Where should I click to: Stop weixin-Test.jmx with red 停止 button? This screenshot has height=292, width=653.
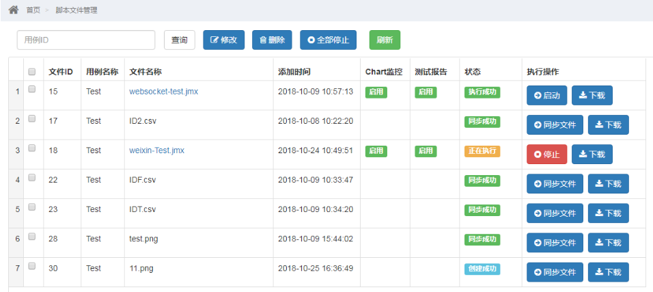pyautogui.click(x=546, y=155)
